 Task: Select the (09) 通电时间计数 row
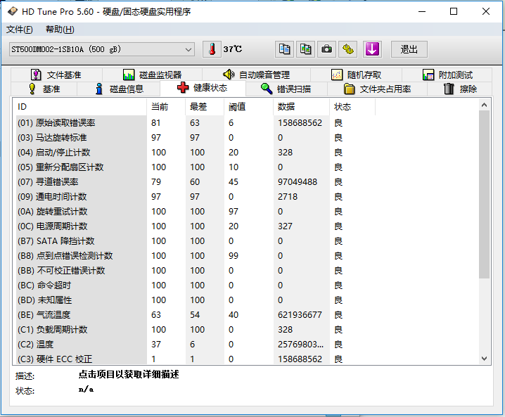(195, 197)
